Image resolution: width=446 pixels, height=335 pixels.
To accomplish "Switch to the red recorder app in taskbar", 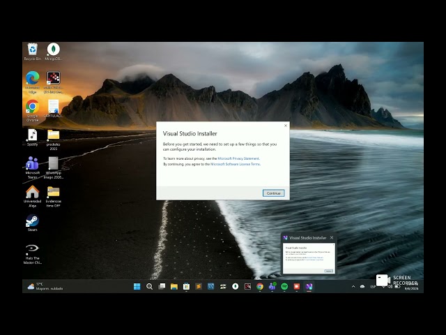I will pos(297,287).
